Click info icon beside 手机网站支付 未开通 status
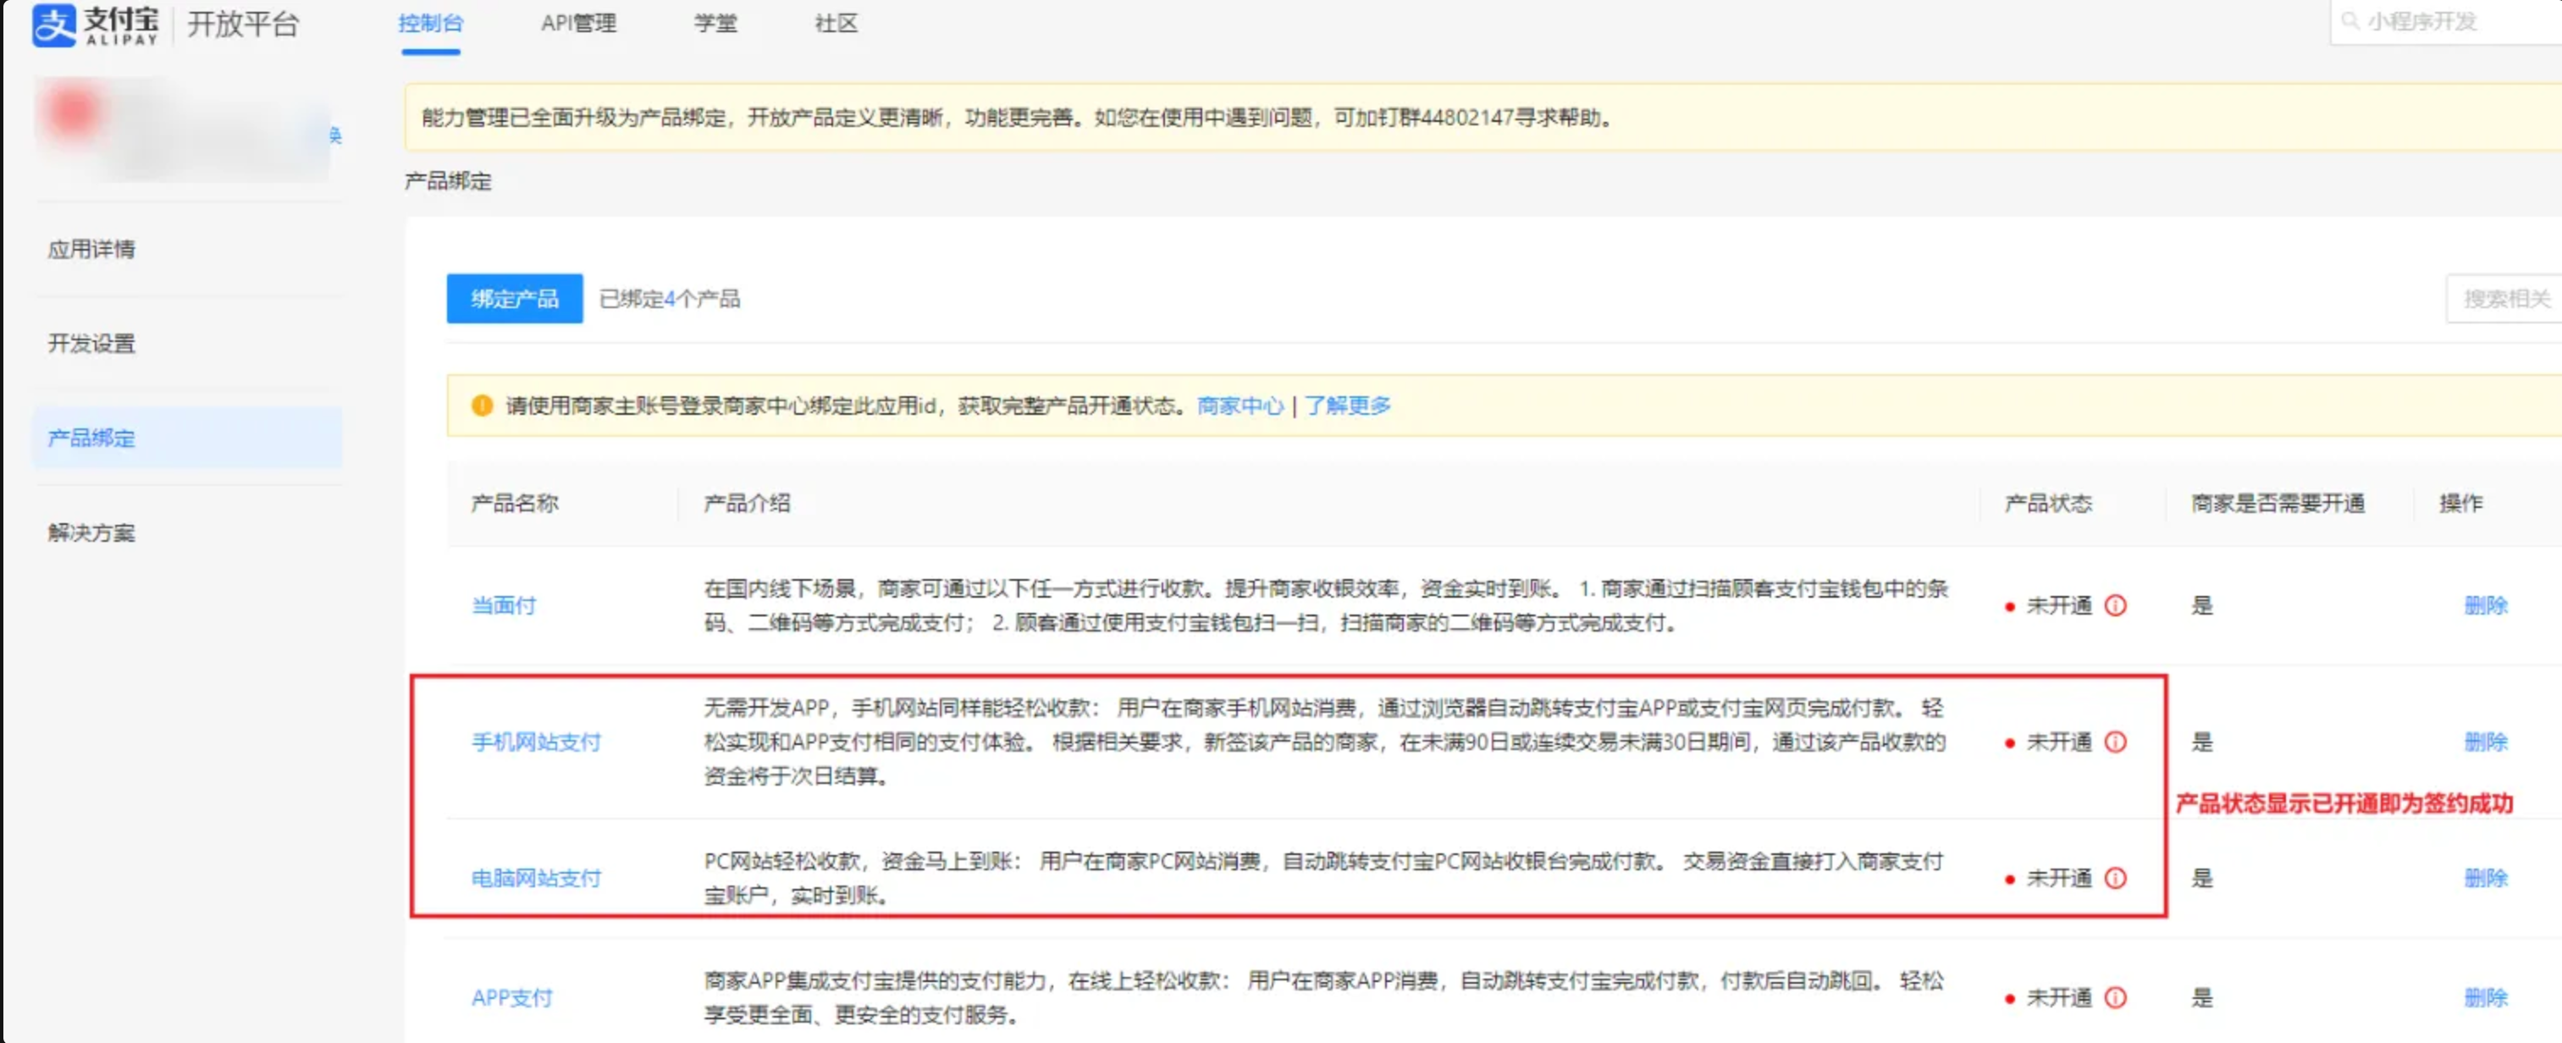 click(2116, 742)
